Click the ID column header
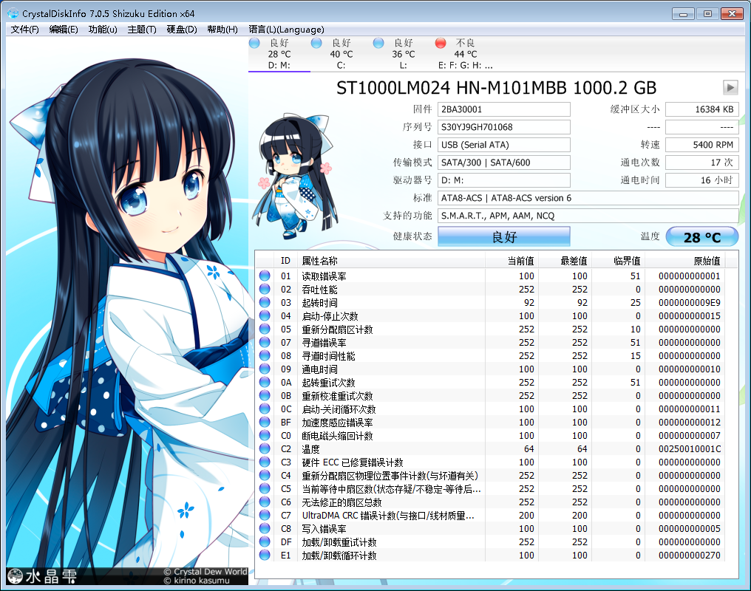This screenshot has height=591, width=751. click(285, 261)
